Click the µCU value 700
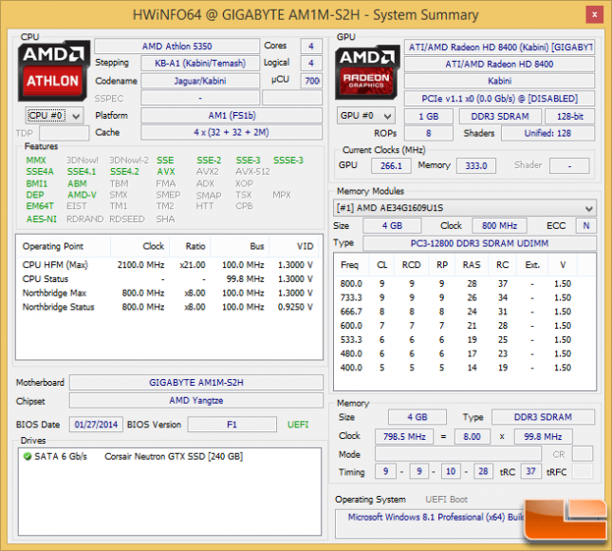This screenshot has width=612, height=551. point(311,81)
